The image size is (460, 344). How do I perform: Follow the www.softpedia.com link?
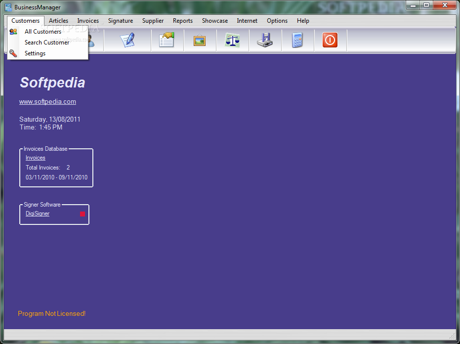(x=47, y=101)
